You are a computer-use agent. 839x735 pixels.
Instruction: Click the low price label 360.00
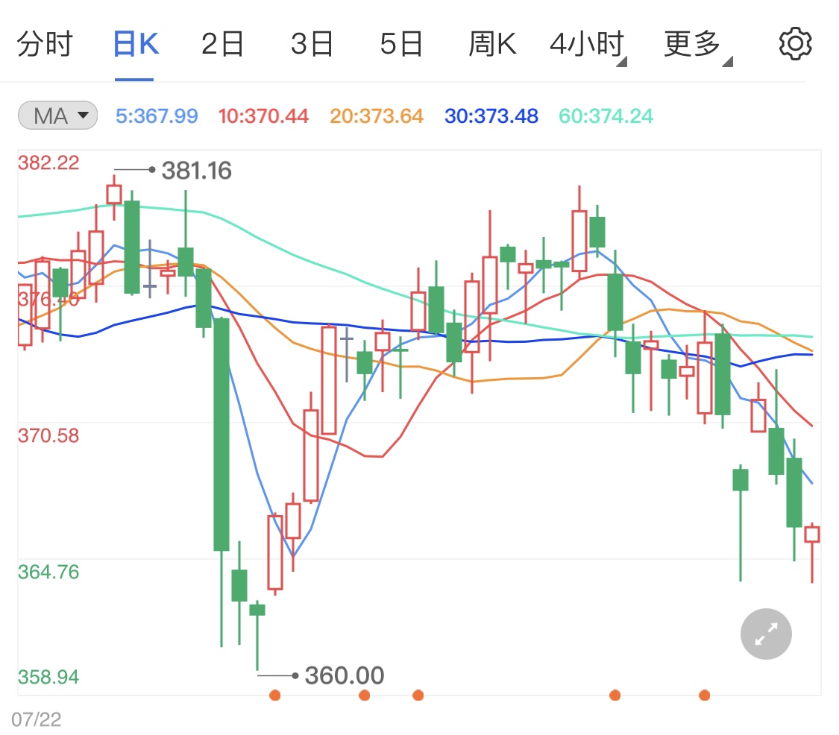coord(344,675)
